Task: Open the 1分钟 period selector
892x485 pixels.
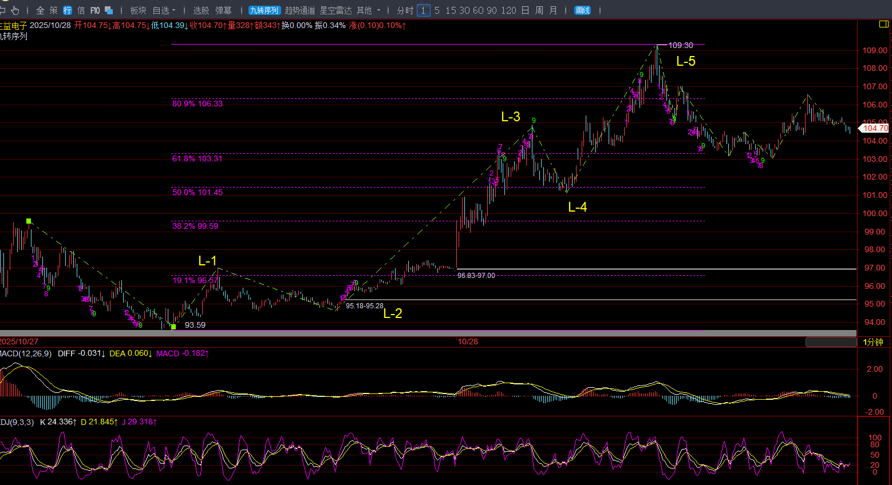Action: 873,342
